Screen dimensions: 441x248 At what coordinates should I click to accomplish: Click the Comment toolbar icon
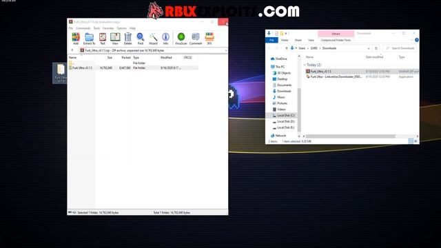[x=196, y=39]
